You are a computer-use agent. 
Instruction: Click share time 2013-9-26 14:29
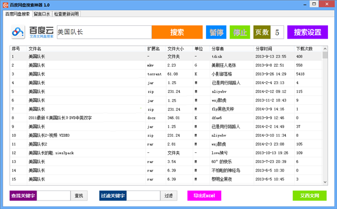click(x=271, y=74)
